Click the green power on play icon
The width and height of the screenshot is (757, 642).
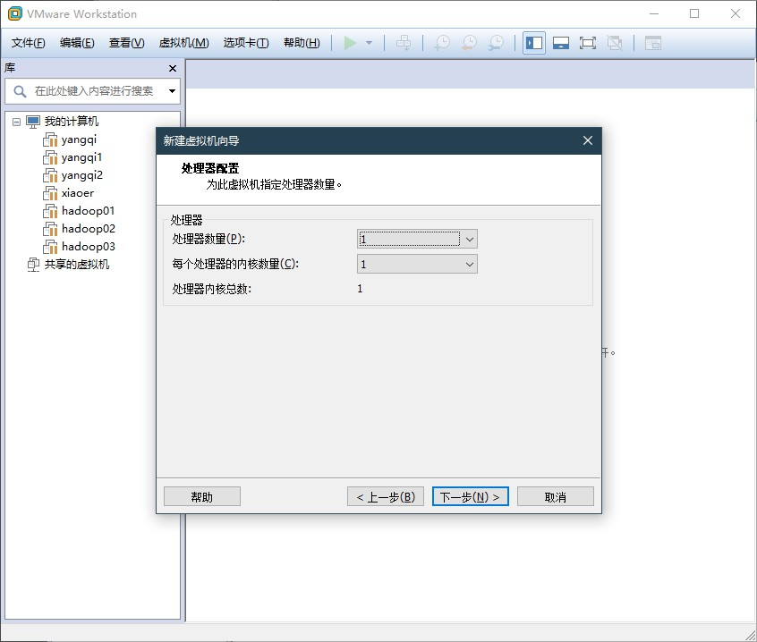click(x=350, y=43)
